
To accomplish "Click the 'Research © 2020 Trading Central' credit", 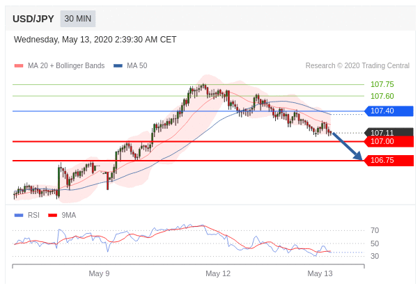I will pos(357,66).
